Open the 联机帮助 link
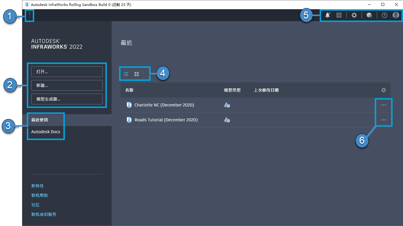The image size is (403, 226). pyautogui.click(x=39, y=195)
